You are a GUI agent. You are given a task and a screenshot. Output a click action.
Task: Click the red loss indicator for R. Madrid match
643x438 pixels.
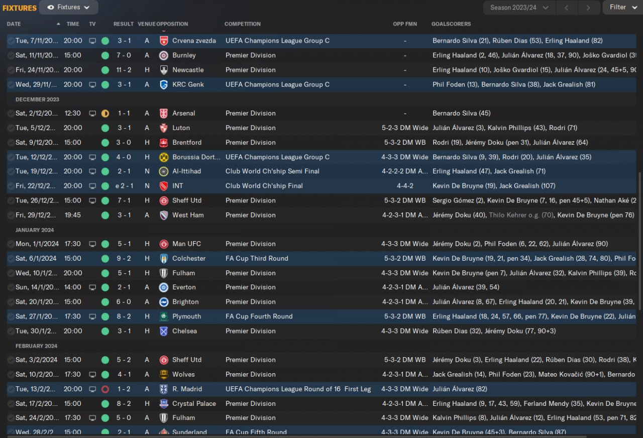[105, 389]
